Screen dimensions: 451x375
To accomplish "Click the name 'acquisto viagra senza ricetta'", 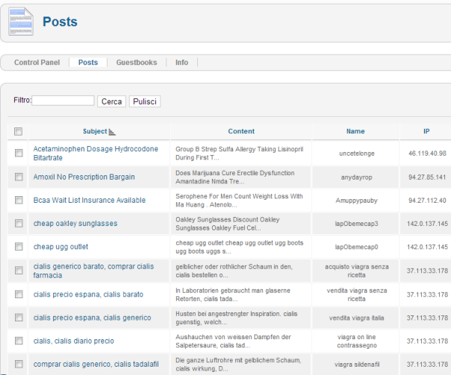I will click(x=357, y=271).
